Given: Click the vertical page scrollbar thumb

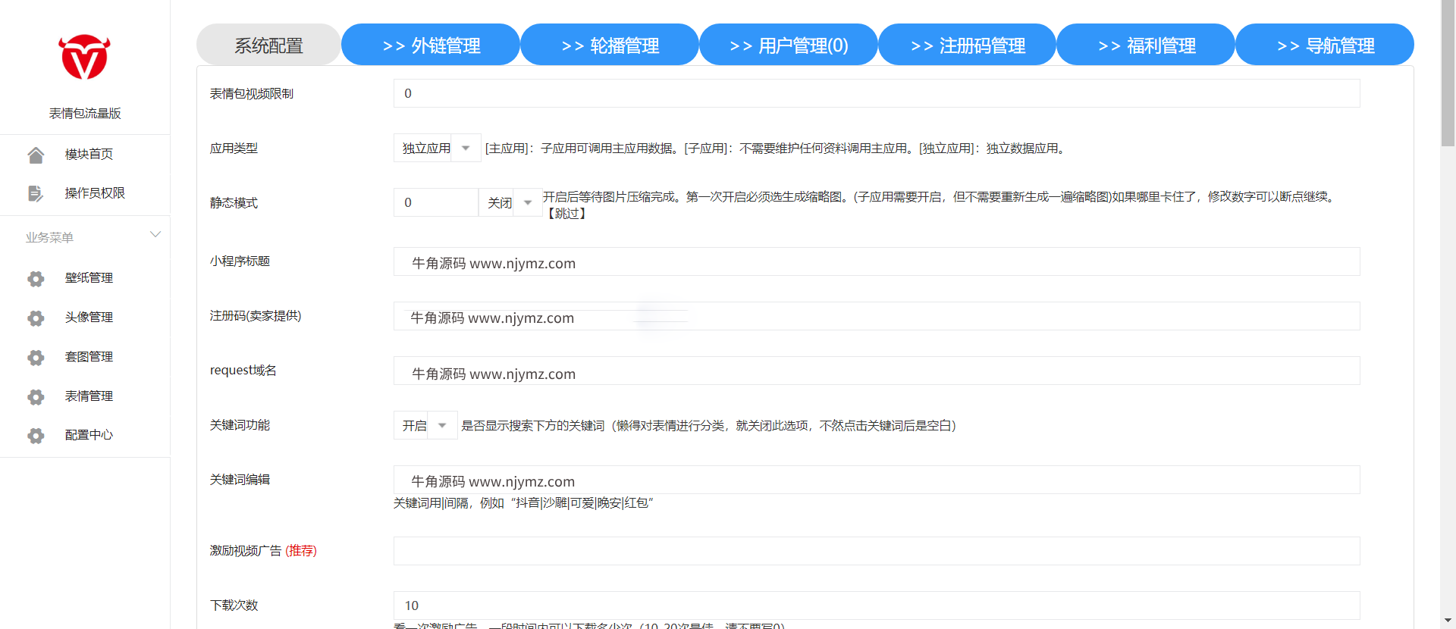Looking at the screenshot, I should [x=1448, y=72].
